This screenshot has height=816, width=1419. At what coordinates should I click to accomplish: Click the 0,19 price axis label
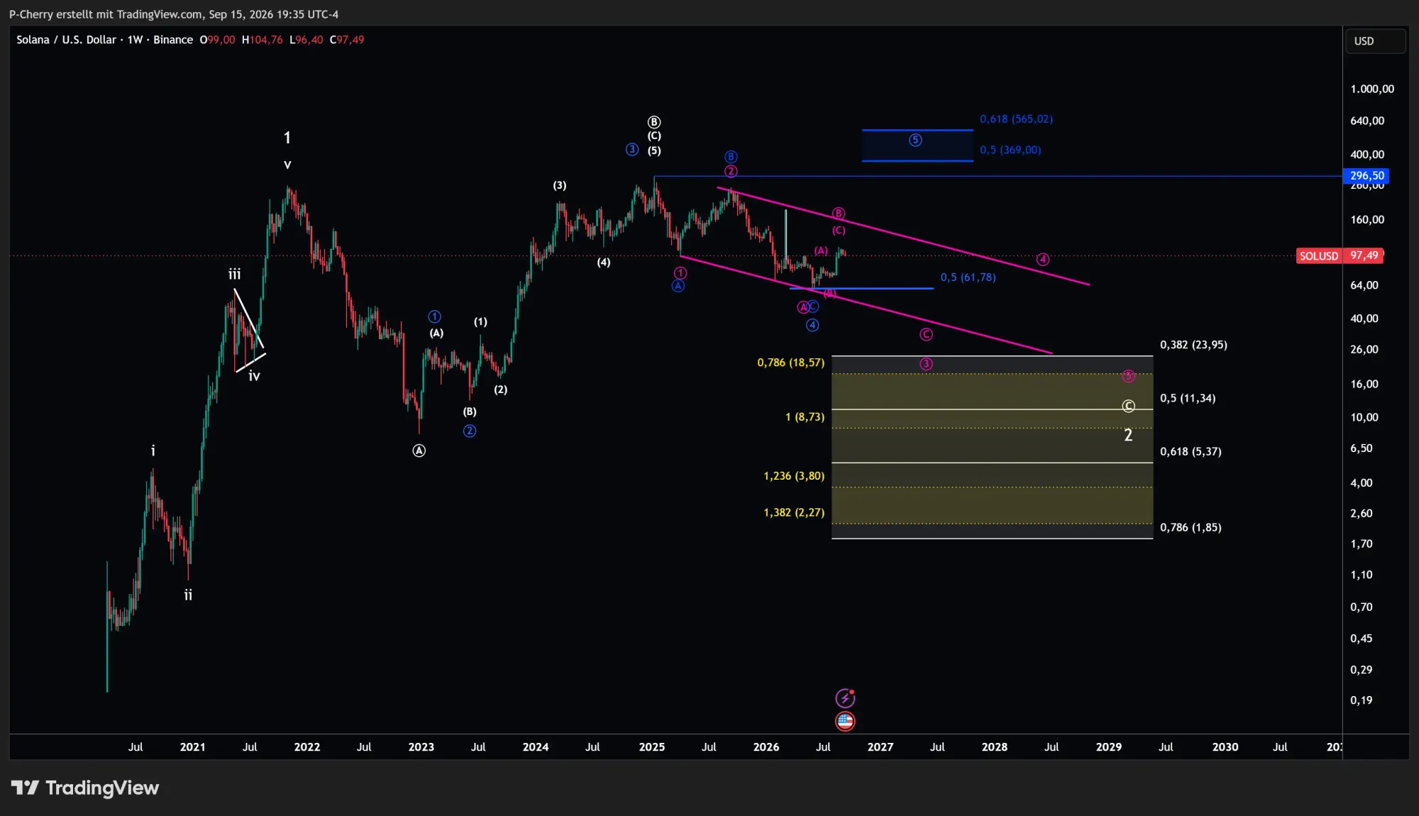pyautogui.click(x=1361, y=700)
